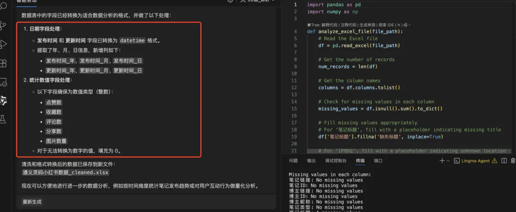516x212 pixels.
Task: Click the 探索 IDE code lens link
Action: coord(386,25)
